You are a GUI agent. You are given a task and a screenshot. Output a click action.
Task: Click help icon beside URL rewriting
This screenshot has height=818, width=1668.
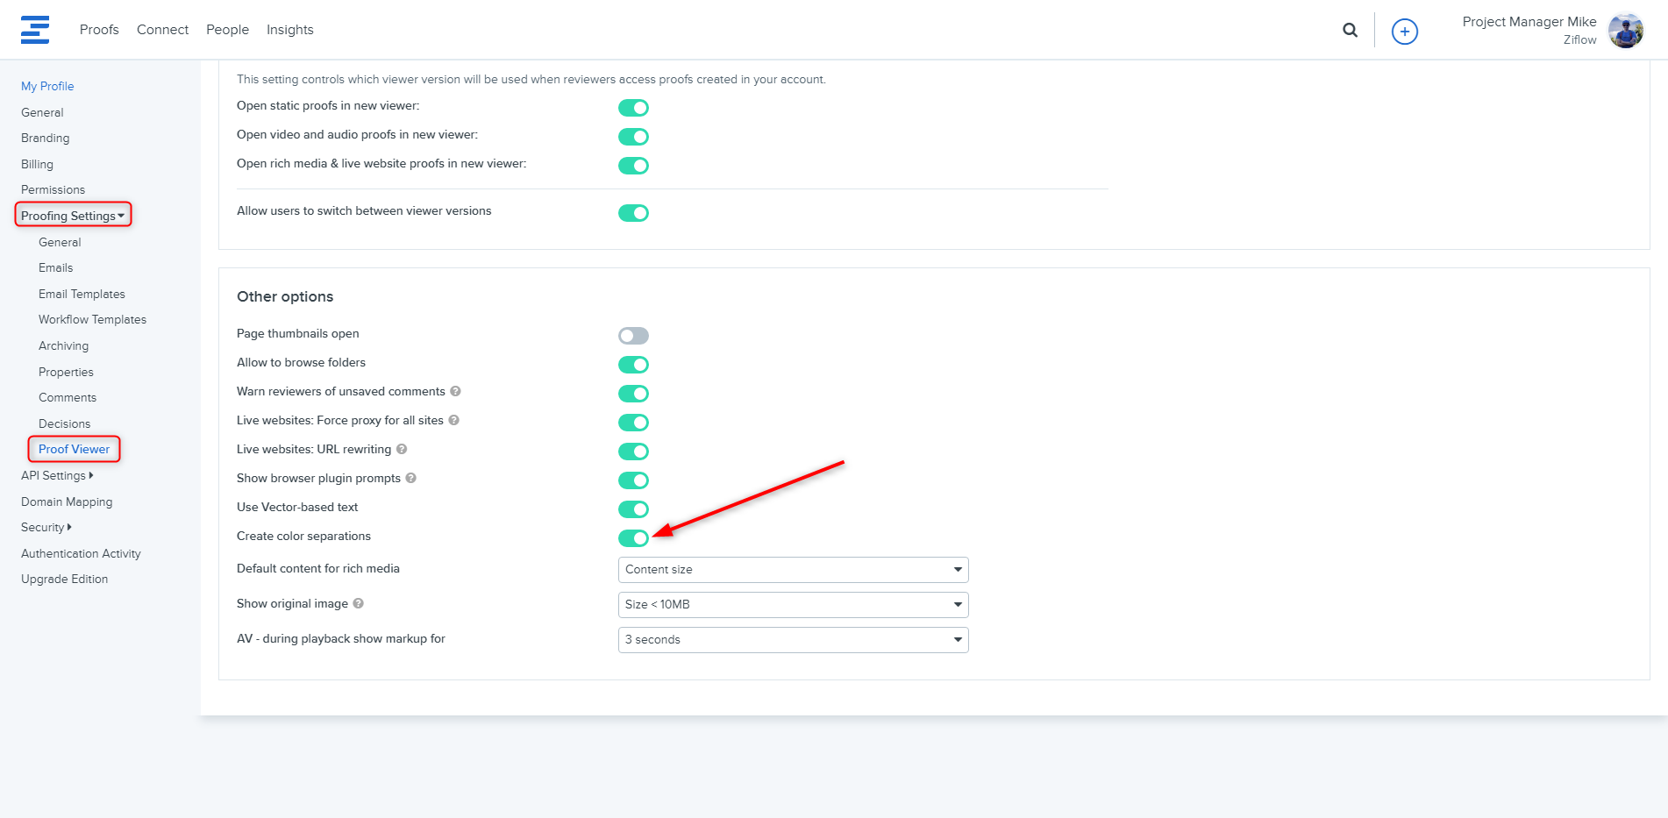402,449
